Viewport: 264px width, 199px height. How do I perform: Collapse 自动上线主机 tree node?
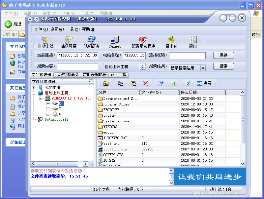pos(33,93)
